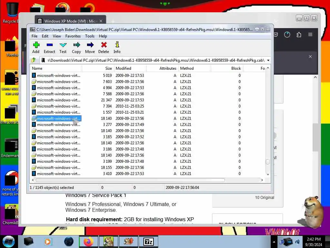
Task: Select the Windows XP Mode browser tab
Action: click(70, 21)
